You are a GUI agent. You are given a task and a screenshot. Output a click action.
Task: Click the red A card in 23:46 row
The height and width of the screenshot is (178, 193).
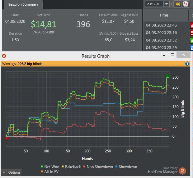click(x=191, y=26)
